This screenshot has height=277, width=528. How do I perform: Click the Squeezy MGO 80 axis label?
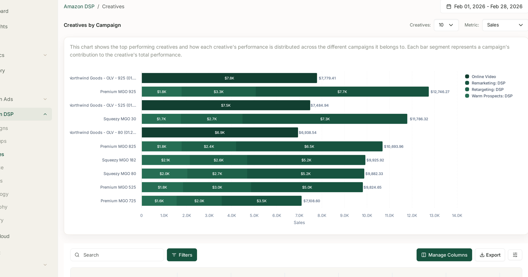tap(120, 174)
